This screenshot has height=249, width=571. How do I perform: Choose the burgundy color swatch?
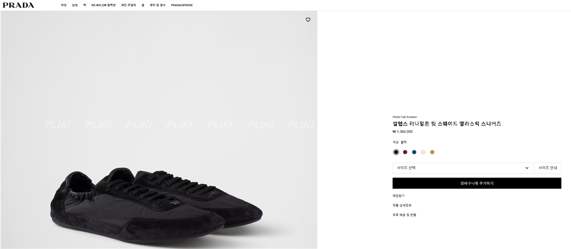click(x=405, y=152)
